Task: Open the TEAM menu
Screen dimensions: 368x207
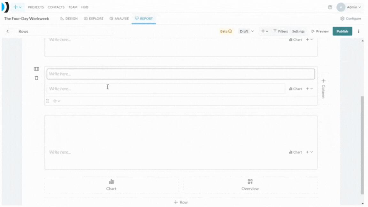Action: pyautogui.click(x=73, y=7)
